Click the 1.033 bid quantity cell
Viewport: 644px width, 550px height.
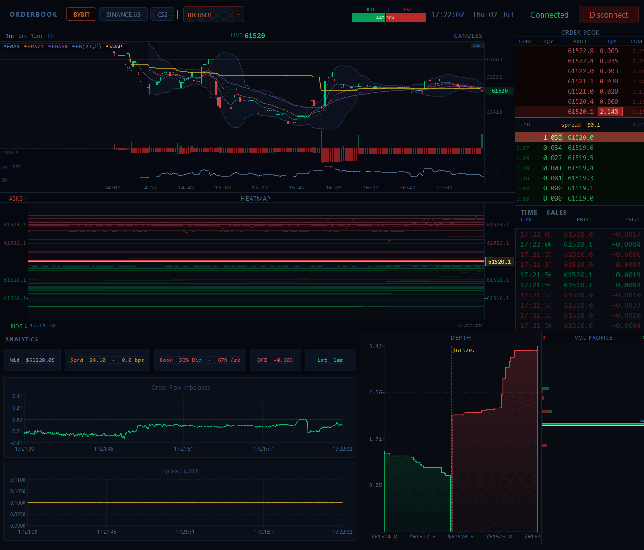click(552, 137)
